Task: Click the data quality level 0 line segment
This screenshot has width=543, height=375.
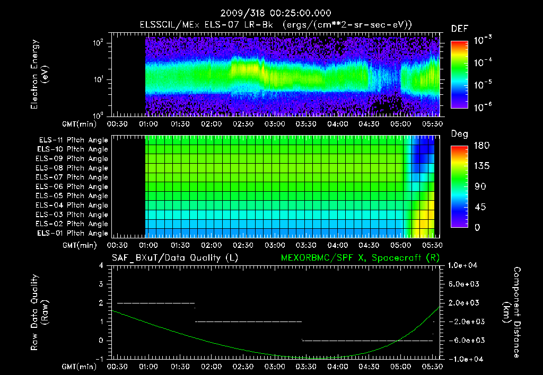Action: (367, 341)
